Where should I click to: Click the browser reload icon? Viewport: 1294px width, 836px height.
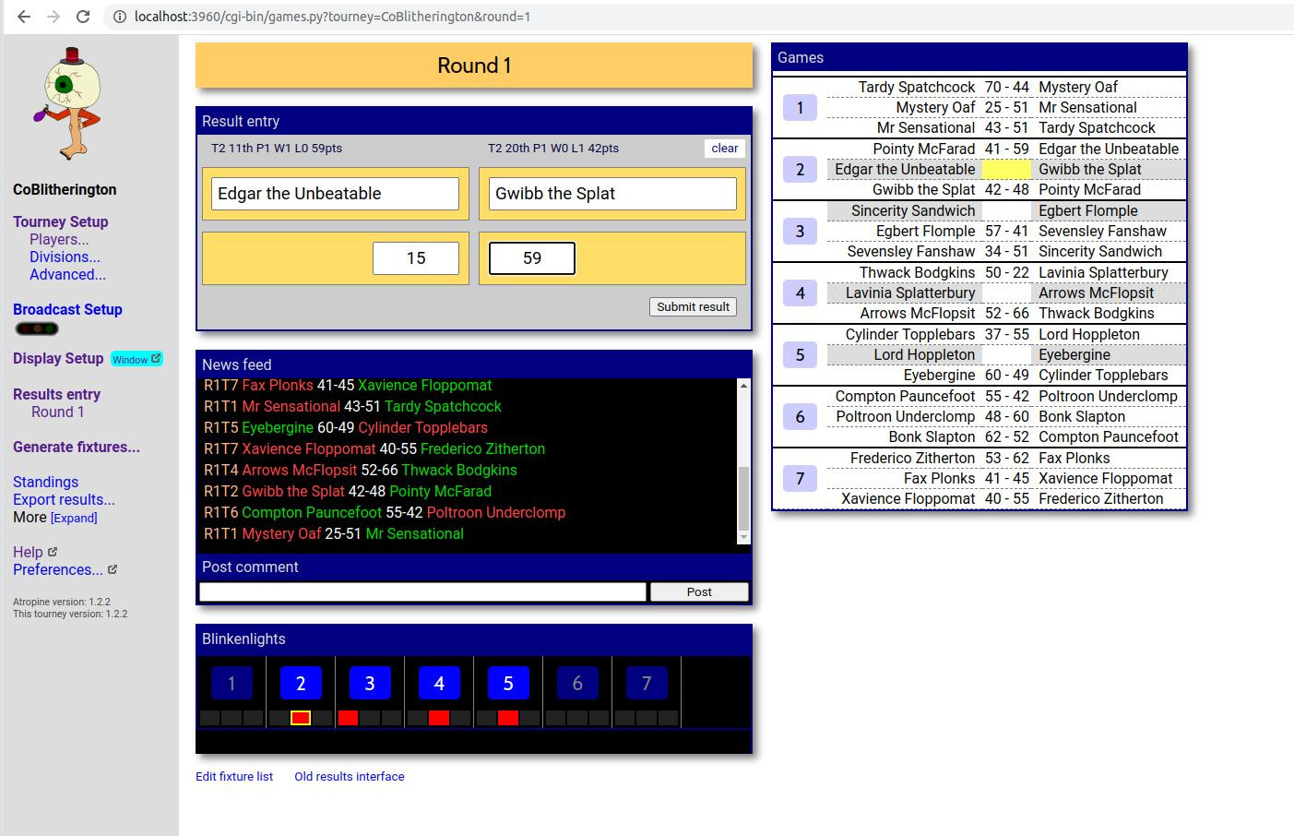point(83,17)
